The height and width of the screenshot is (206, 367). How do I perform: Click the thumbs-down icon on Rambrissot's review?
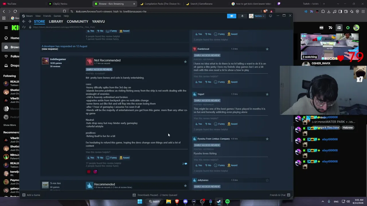195,49
